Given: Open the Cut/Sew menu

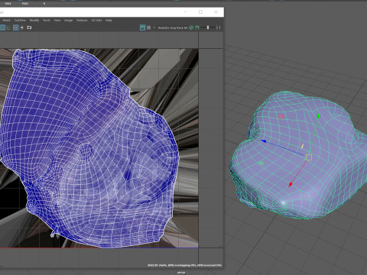Looking at the screenshot, I should [x=20, y=21].
